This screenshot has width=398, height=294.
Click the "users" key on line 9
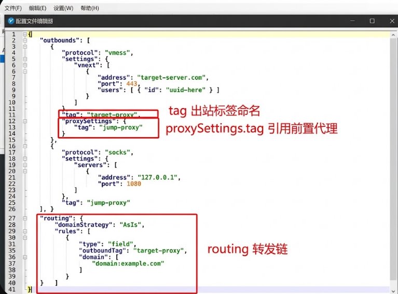click(x=110, y=90)
